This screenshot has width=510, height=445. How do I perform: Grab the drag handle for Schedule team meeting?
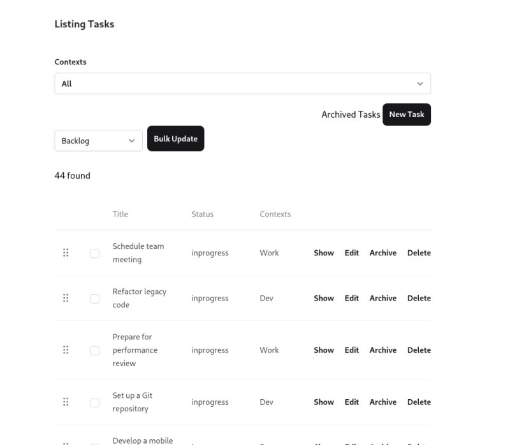click(x=66, y=253)
